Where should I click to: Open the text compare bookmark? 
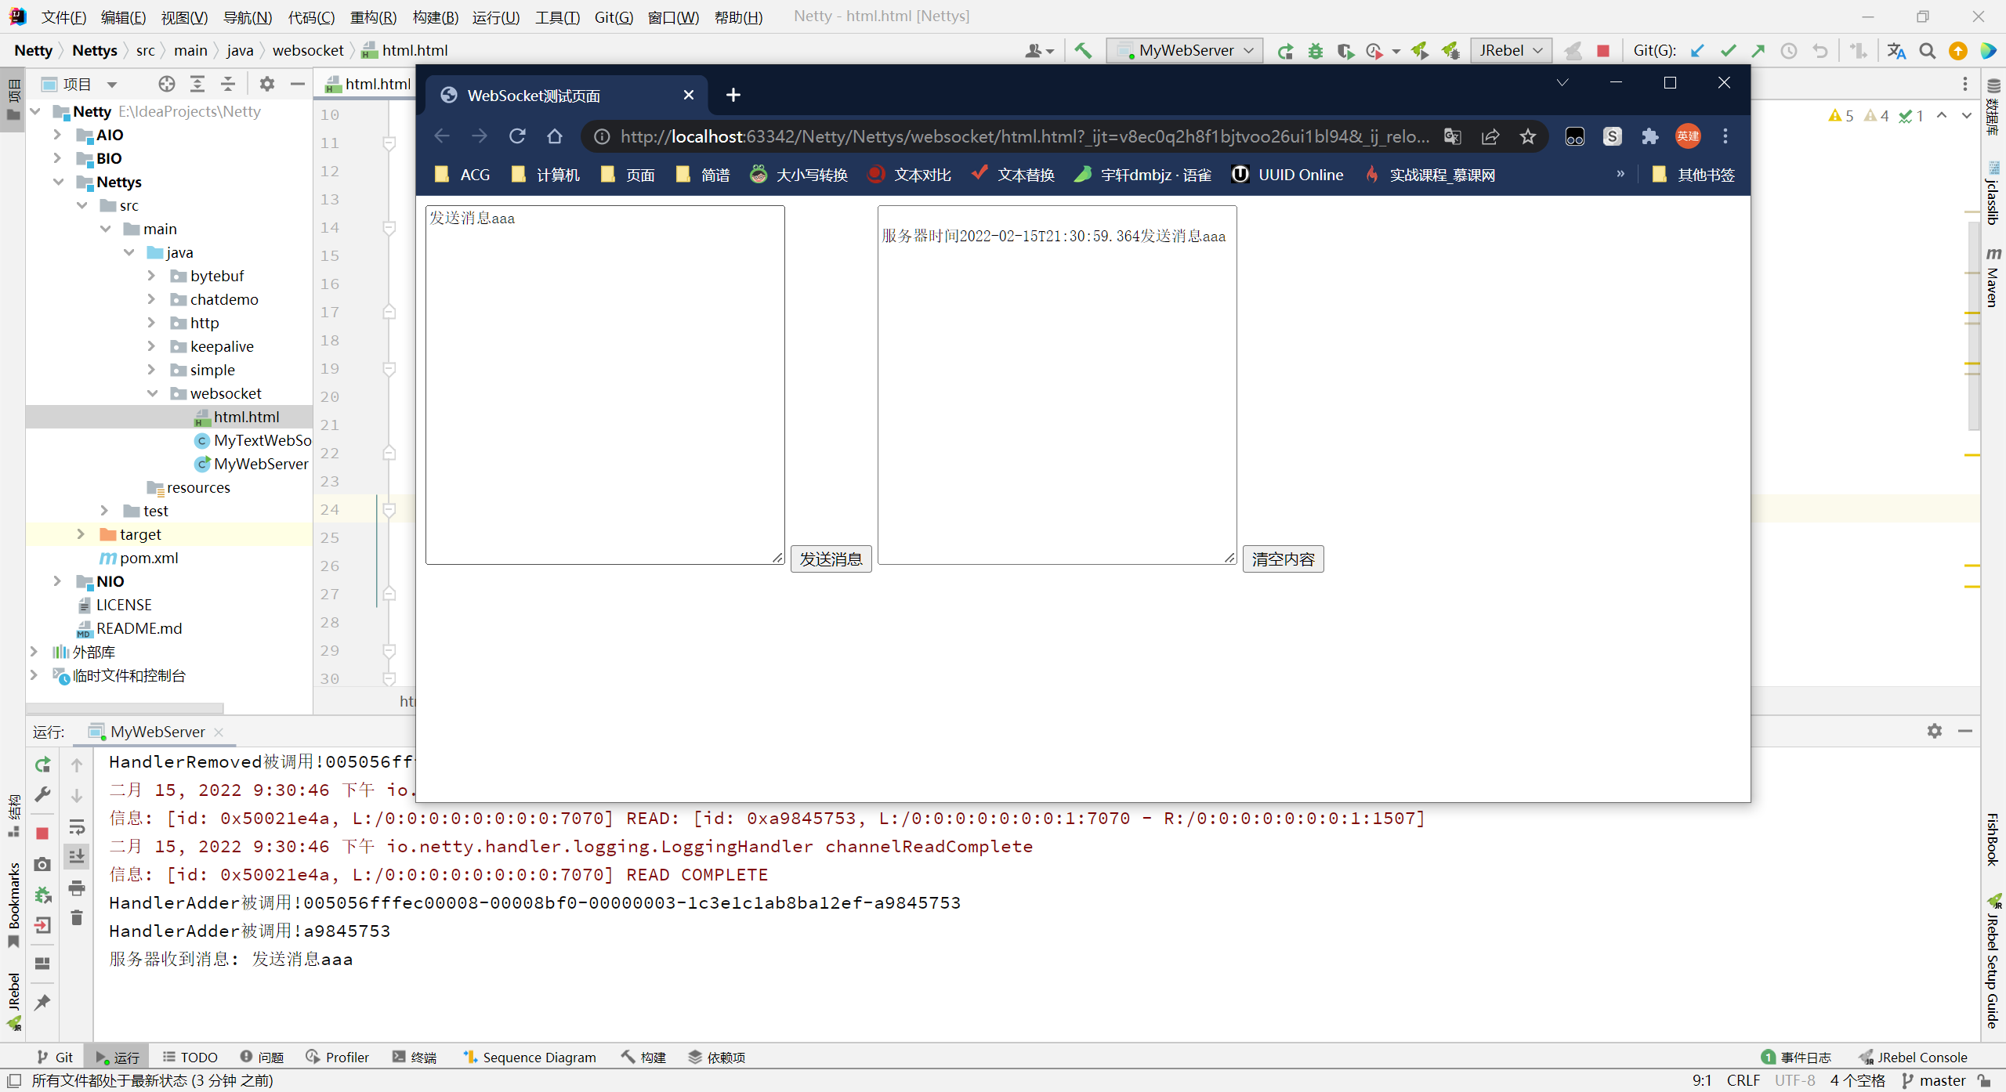point(909,175)
